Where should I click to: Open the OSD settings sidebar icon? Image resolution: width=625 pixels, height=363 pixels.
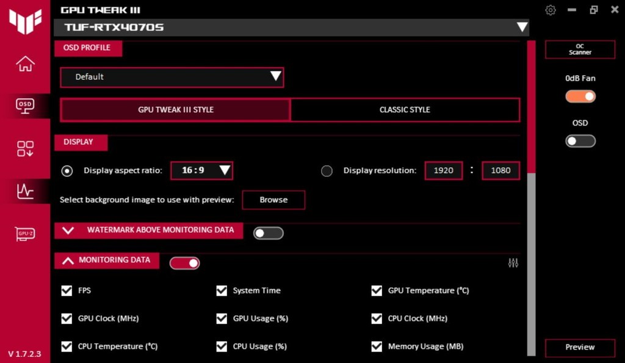tap(25, 106)
